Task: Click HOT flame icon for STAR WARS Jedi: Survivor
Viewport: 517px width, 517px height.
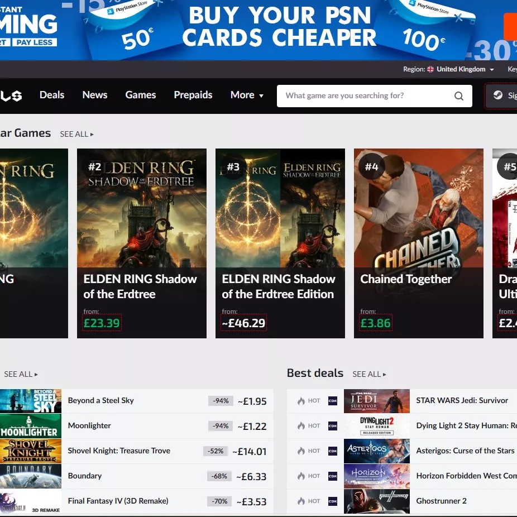Action: pyautogui.click(x=301, y=401)
